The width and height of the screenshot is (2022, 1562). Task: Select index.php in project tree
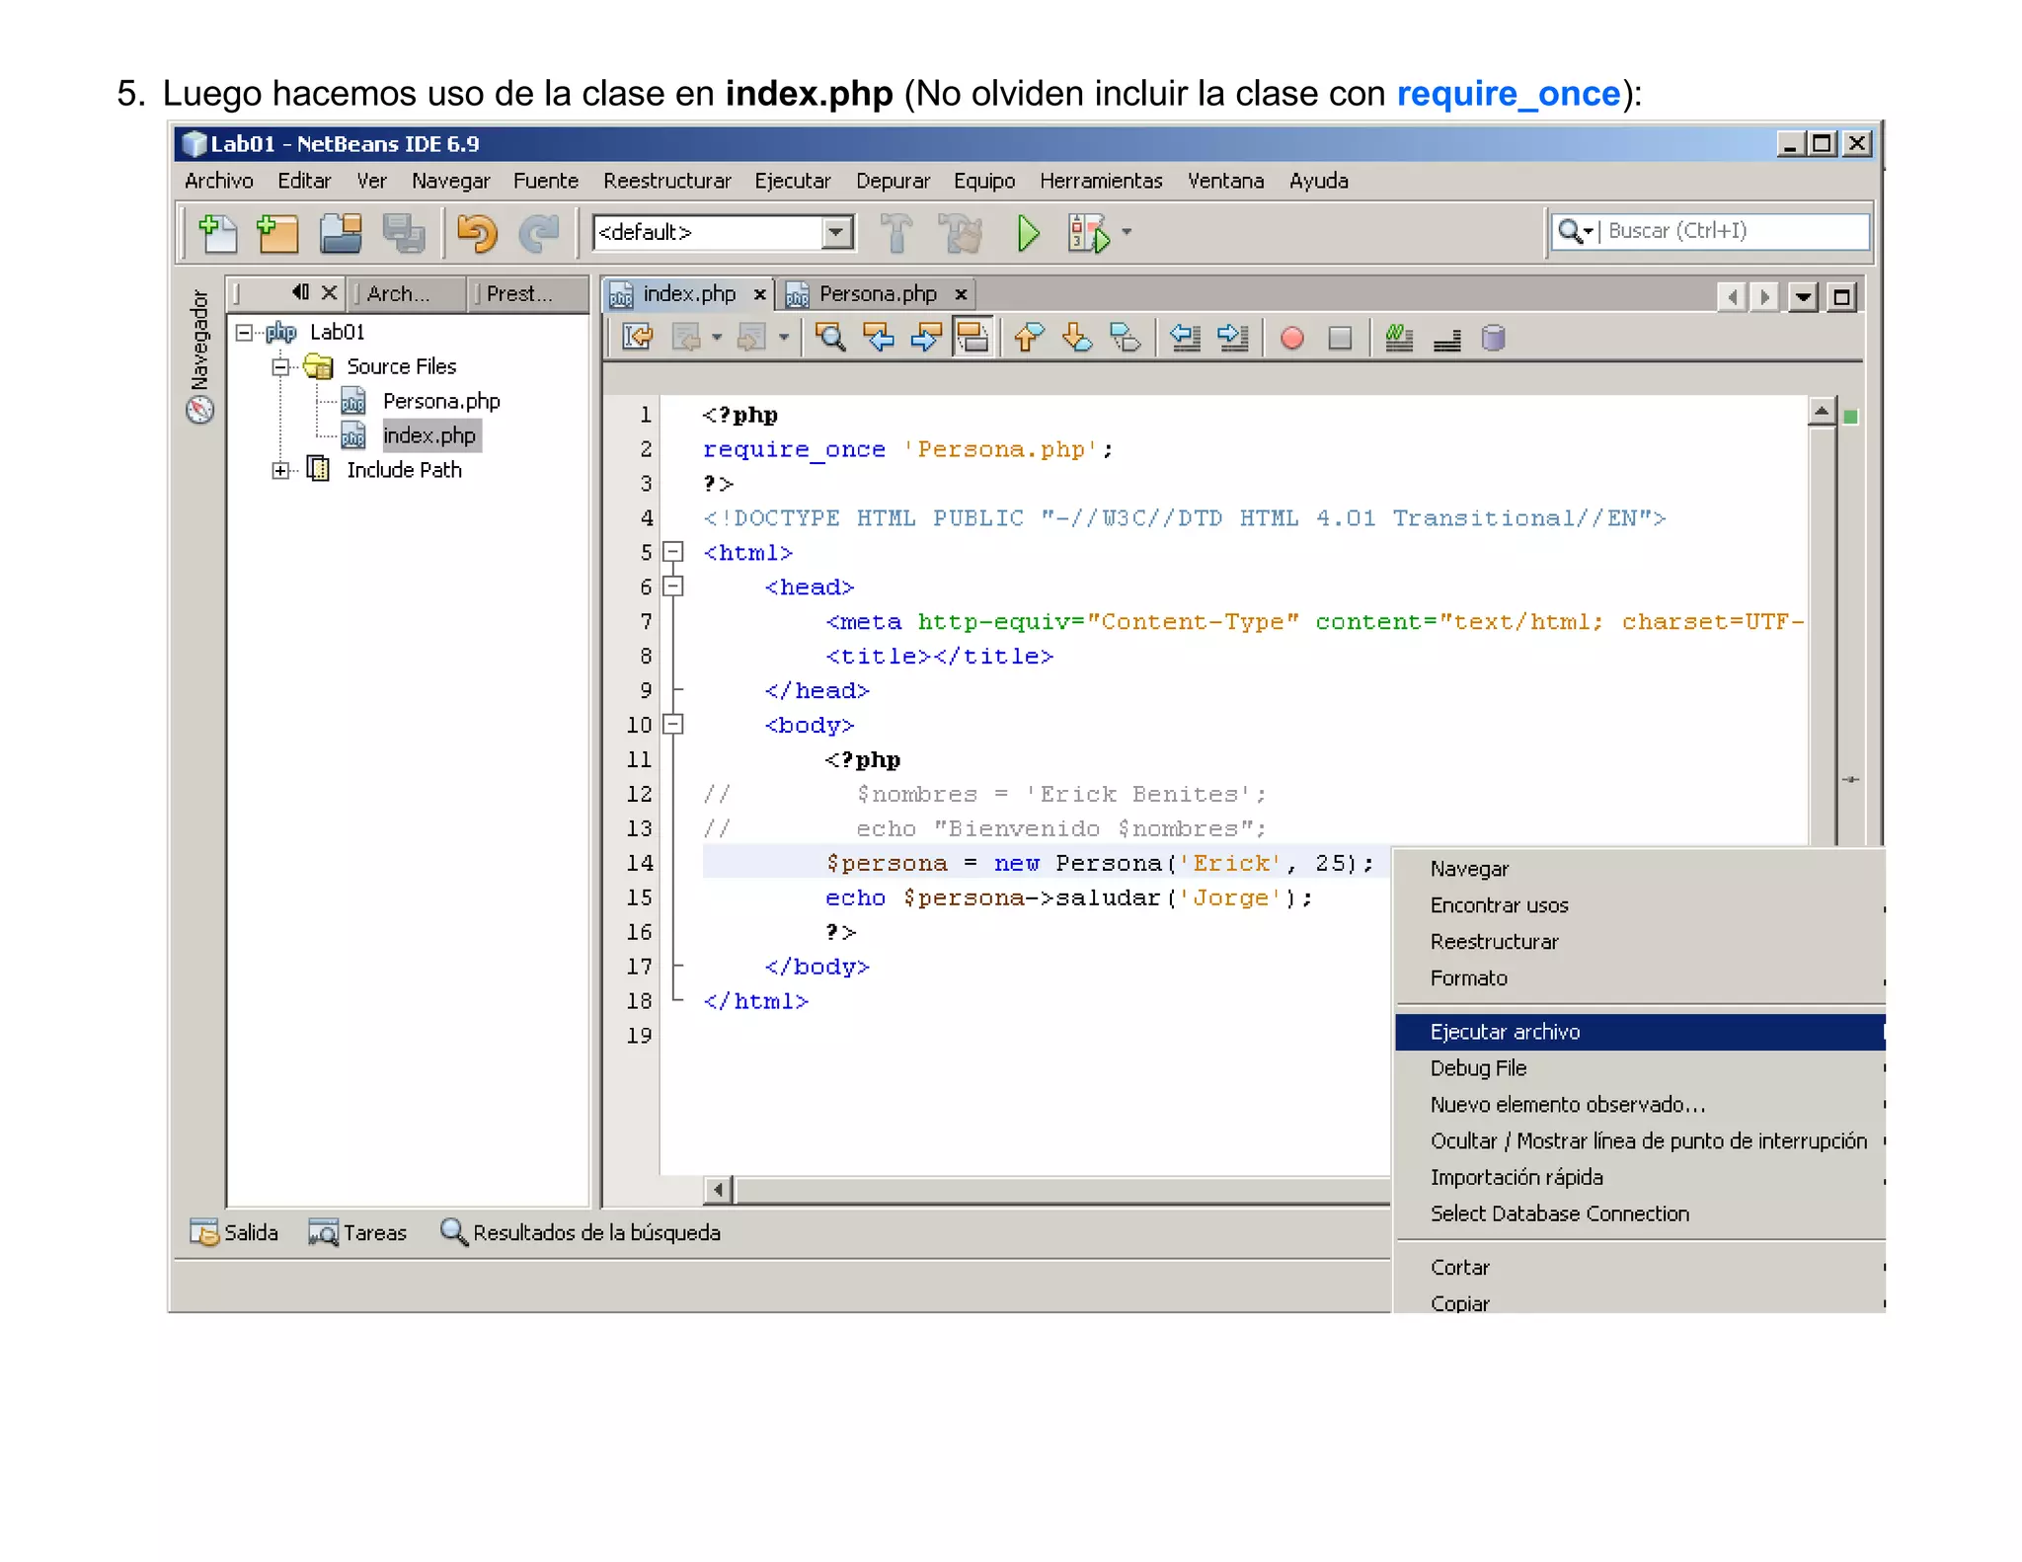[x=428, y=436]
